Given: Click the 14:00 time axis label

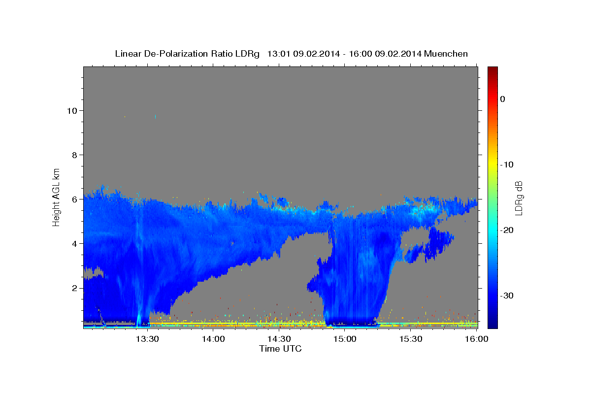Looking at the screenshot, I should click(x=213, y=339).
